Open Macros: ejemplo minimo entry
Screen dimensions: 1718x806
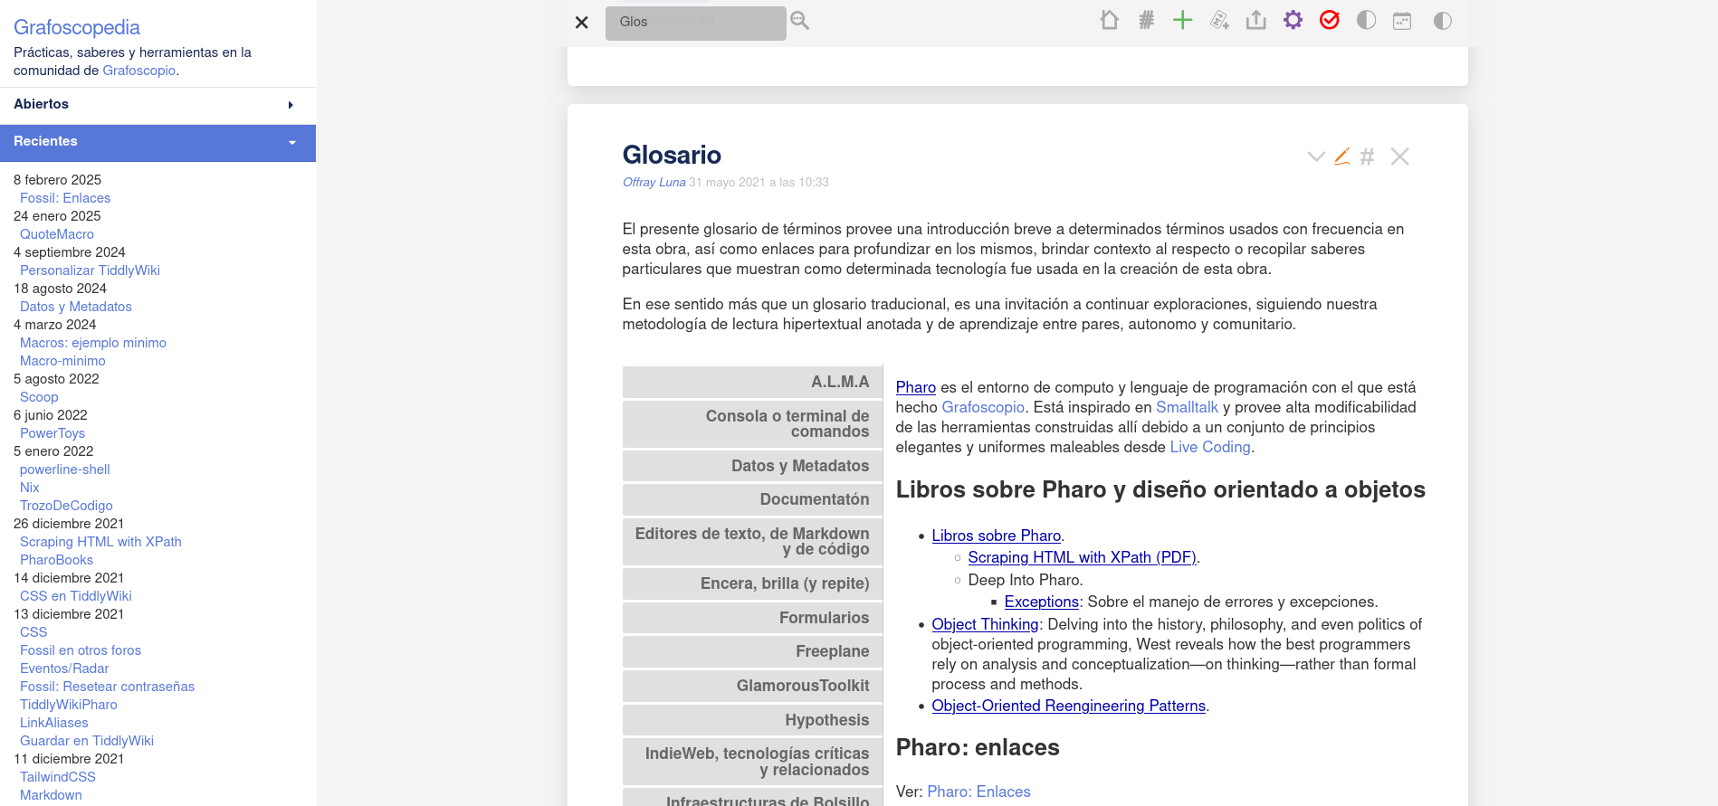[93, 343]
